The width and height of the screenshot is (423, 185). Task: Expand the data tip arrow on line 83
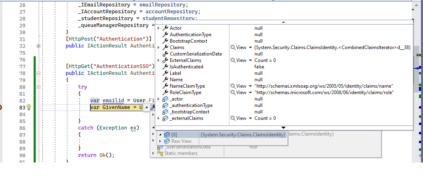146,107
